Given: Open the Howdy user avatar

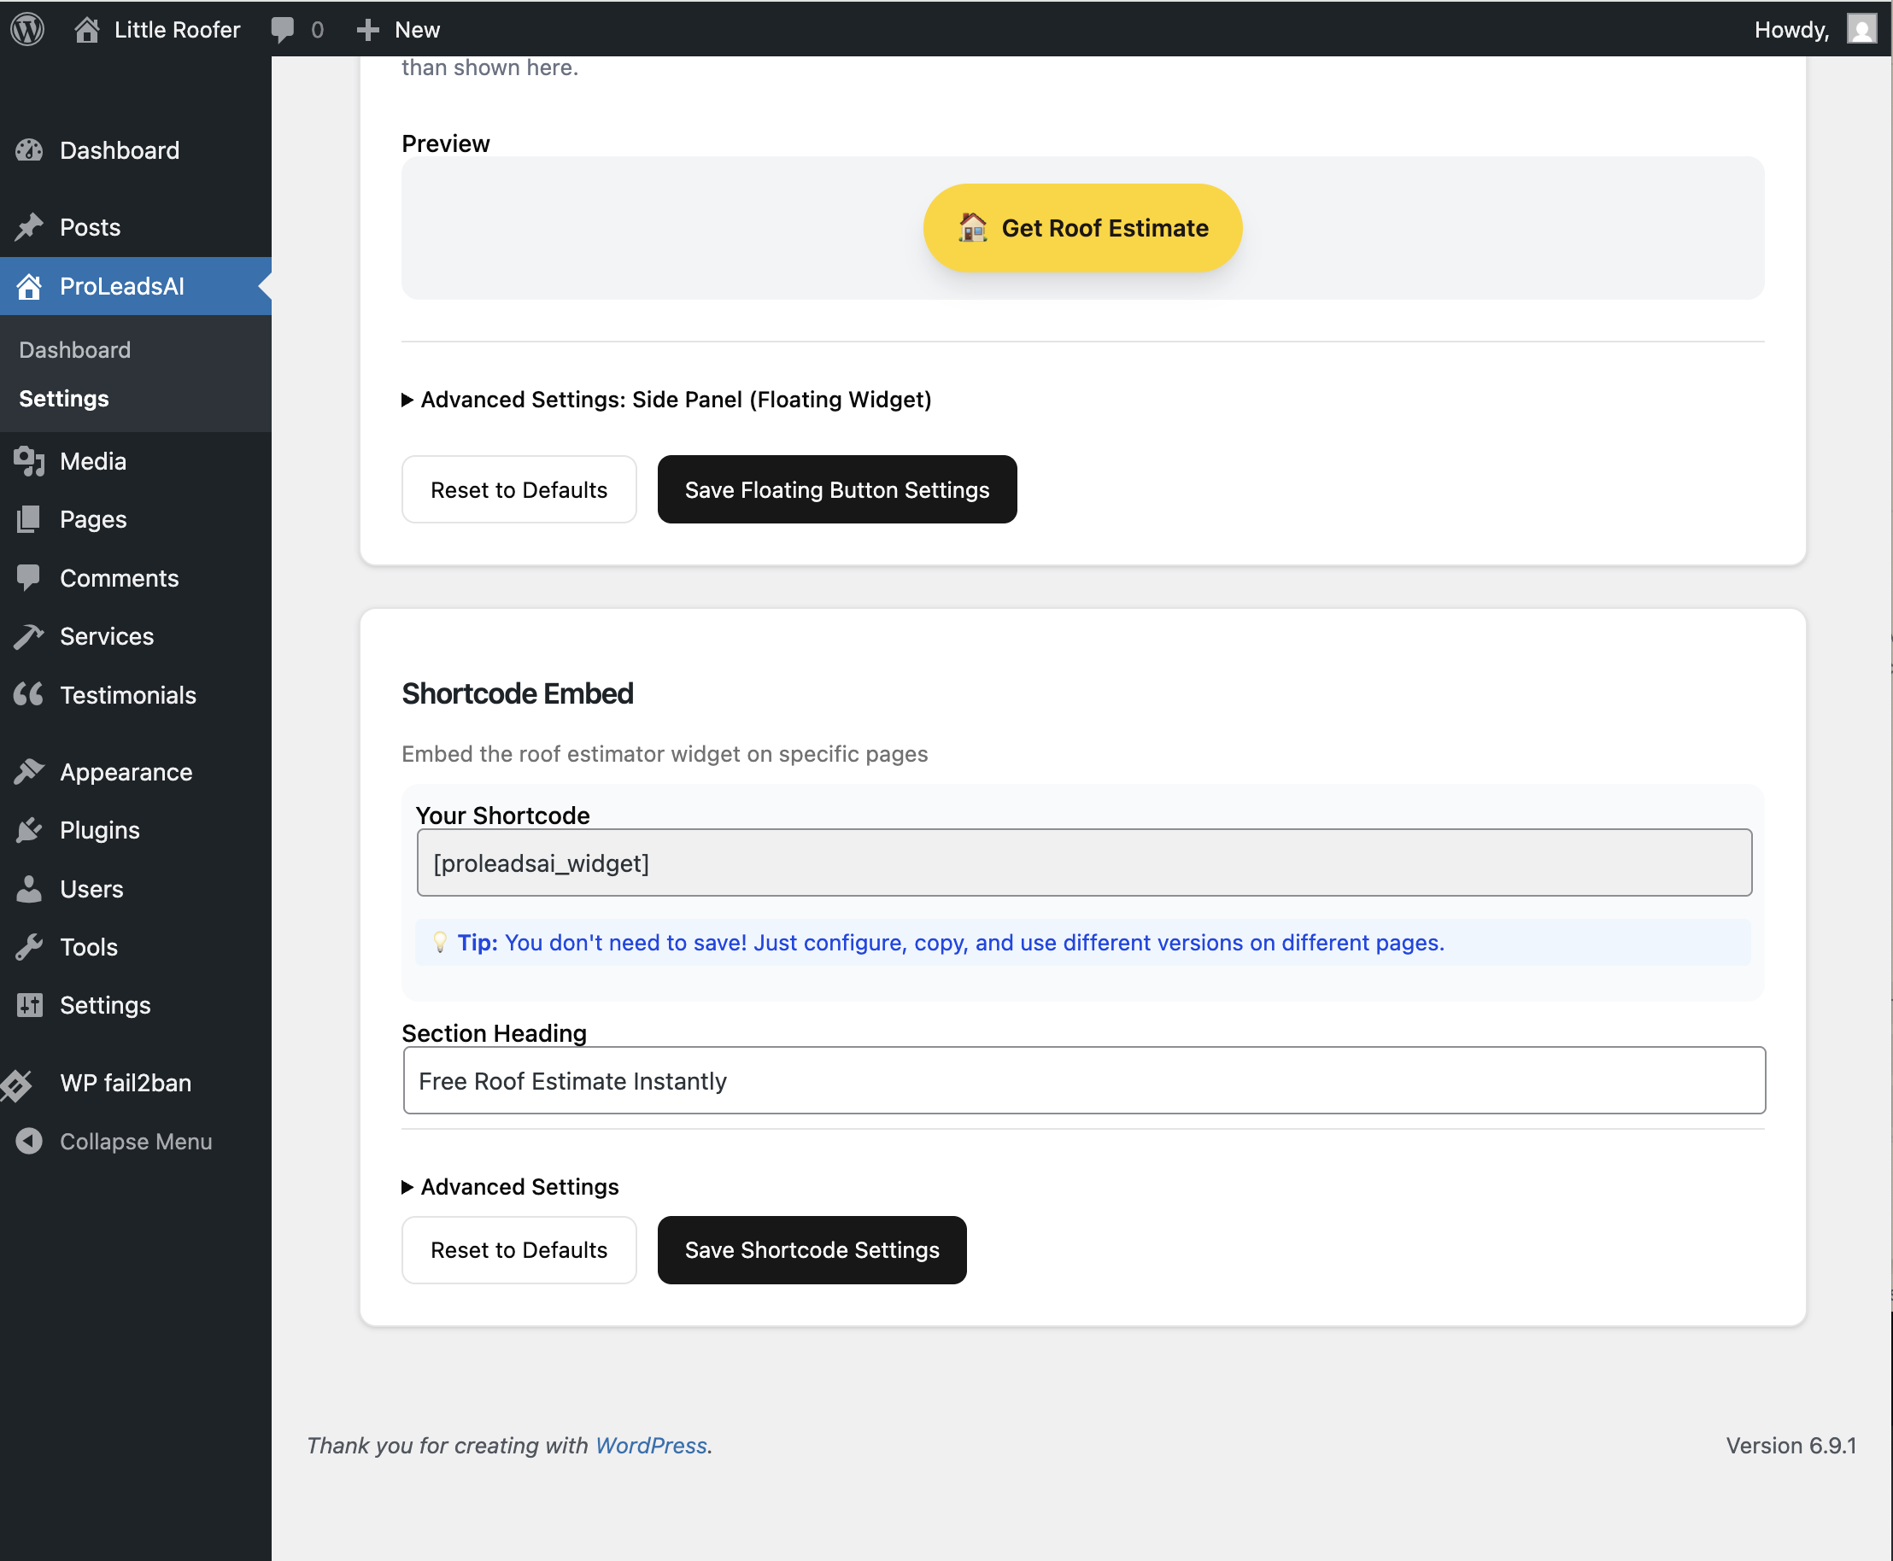Looking at the screenshot, I should (1861, 29).
